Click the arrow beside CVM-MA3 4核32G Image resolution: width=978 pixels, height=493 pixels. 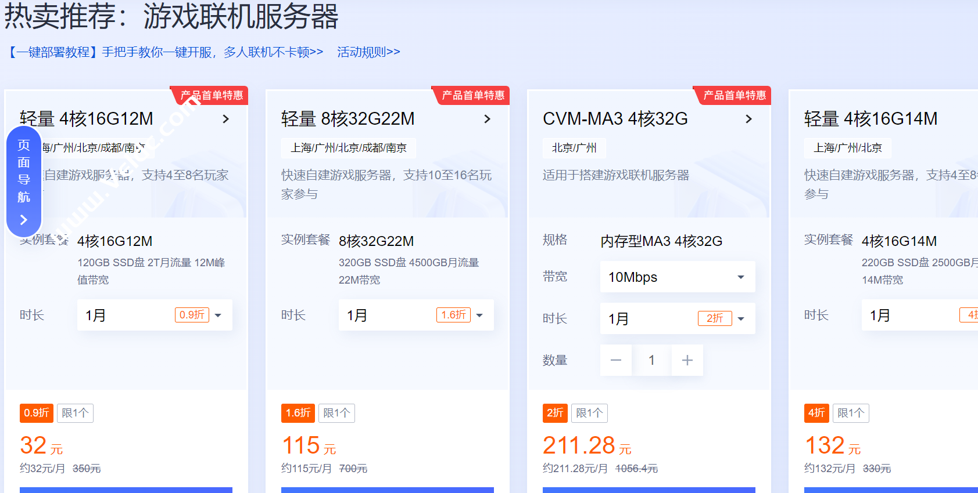(x=748, y=119)
